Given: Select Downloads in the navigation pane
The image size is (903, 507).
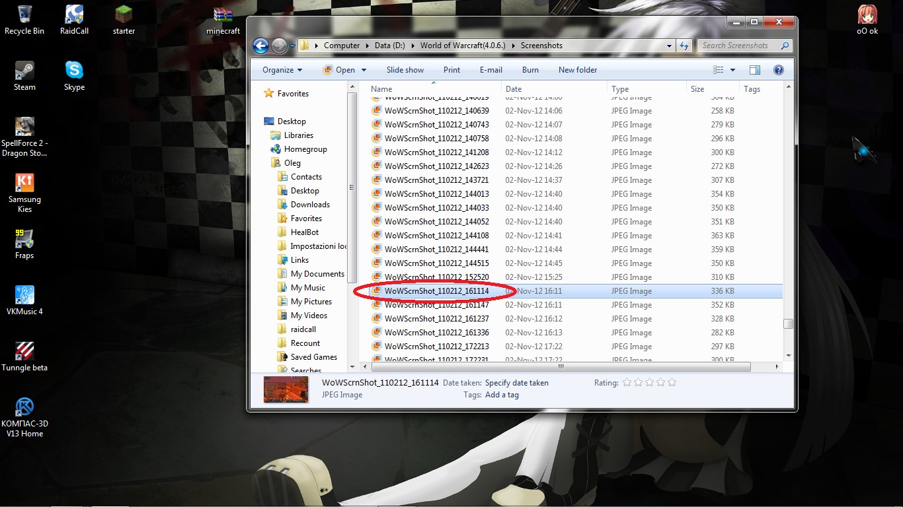Looking at the screenshot, I should tap(310, 205).
